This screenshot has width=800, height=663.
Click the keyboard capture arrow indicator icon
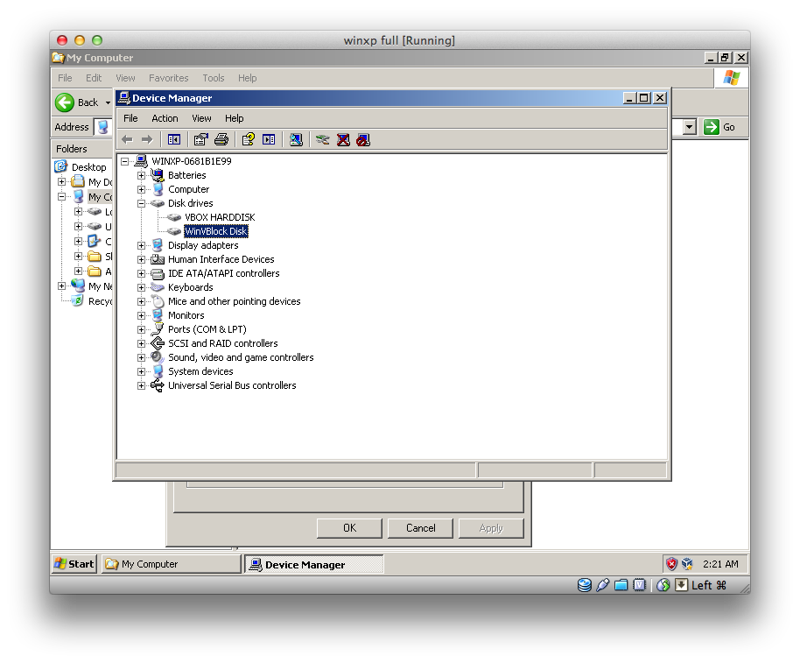(681, 585)
